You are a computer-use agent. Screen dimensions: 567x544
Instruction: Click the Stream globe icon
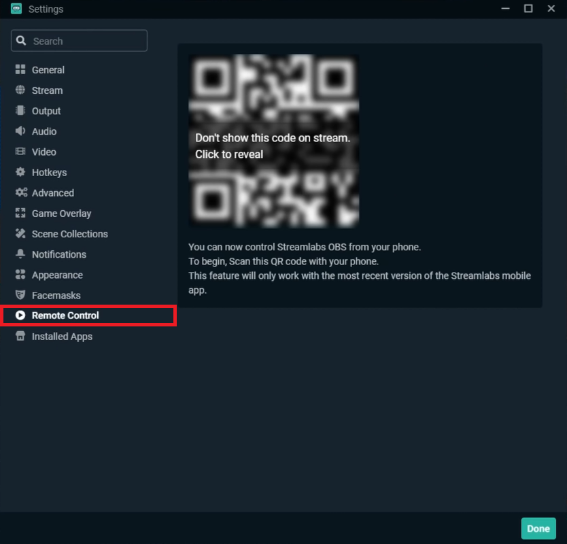point(20,90)
